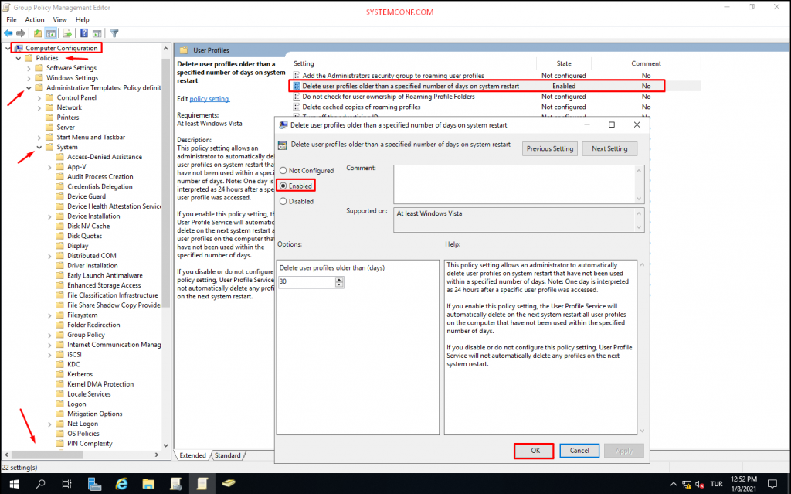This screenshot has height=494, width=791.
Task: Select the Not Configured radio button
Action: [284, 171]
